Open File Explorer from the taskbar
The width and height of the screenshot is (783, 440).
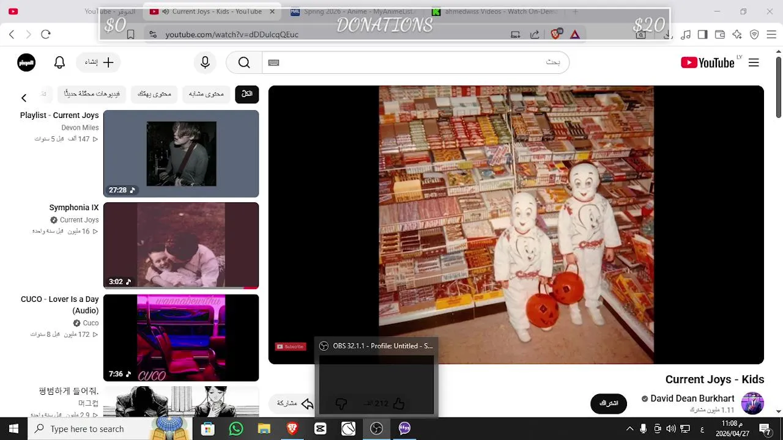[264, 428]
